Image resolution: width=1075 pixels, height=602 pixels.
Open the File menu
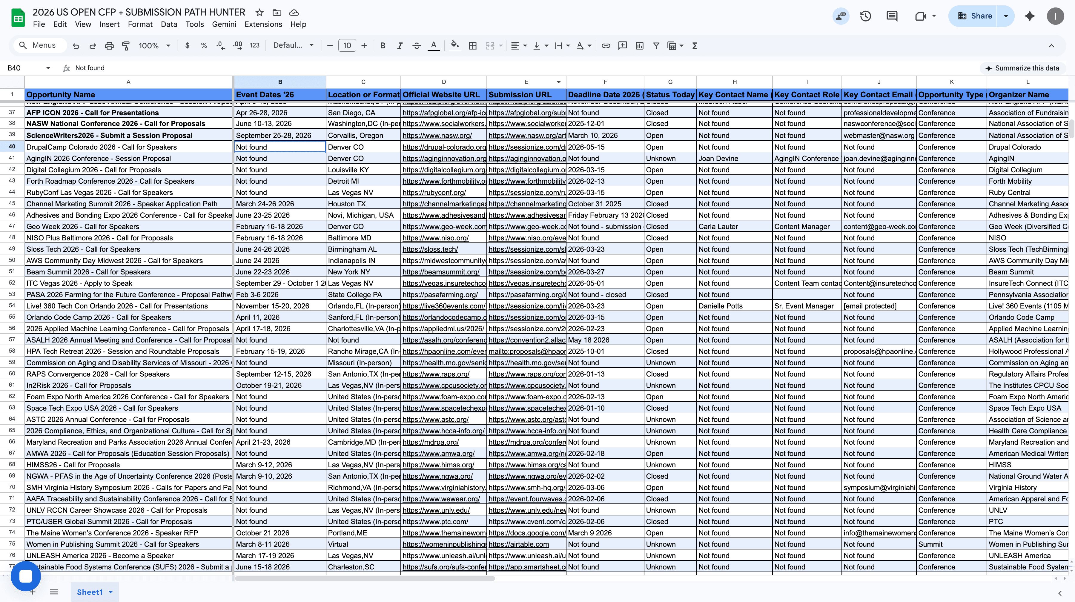point(39,24)
